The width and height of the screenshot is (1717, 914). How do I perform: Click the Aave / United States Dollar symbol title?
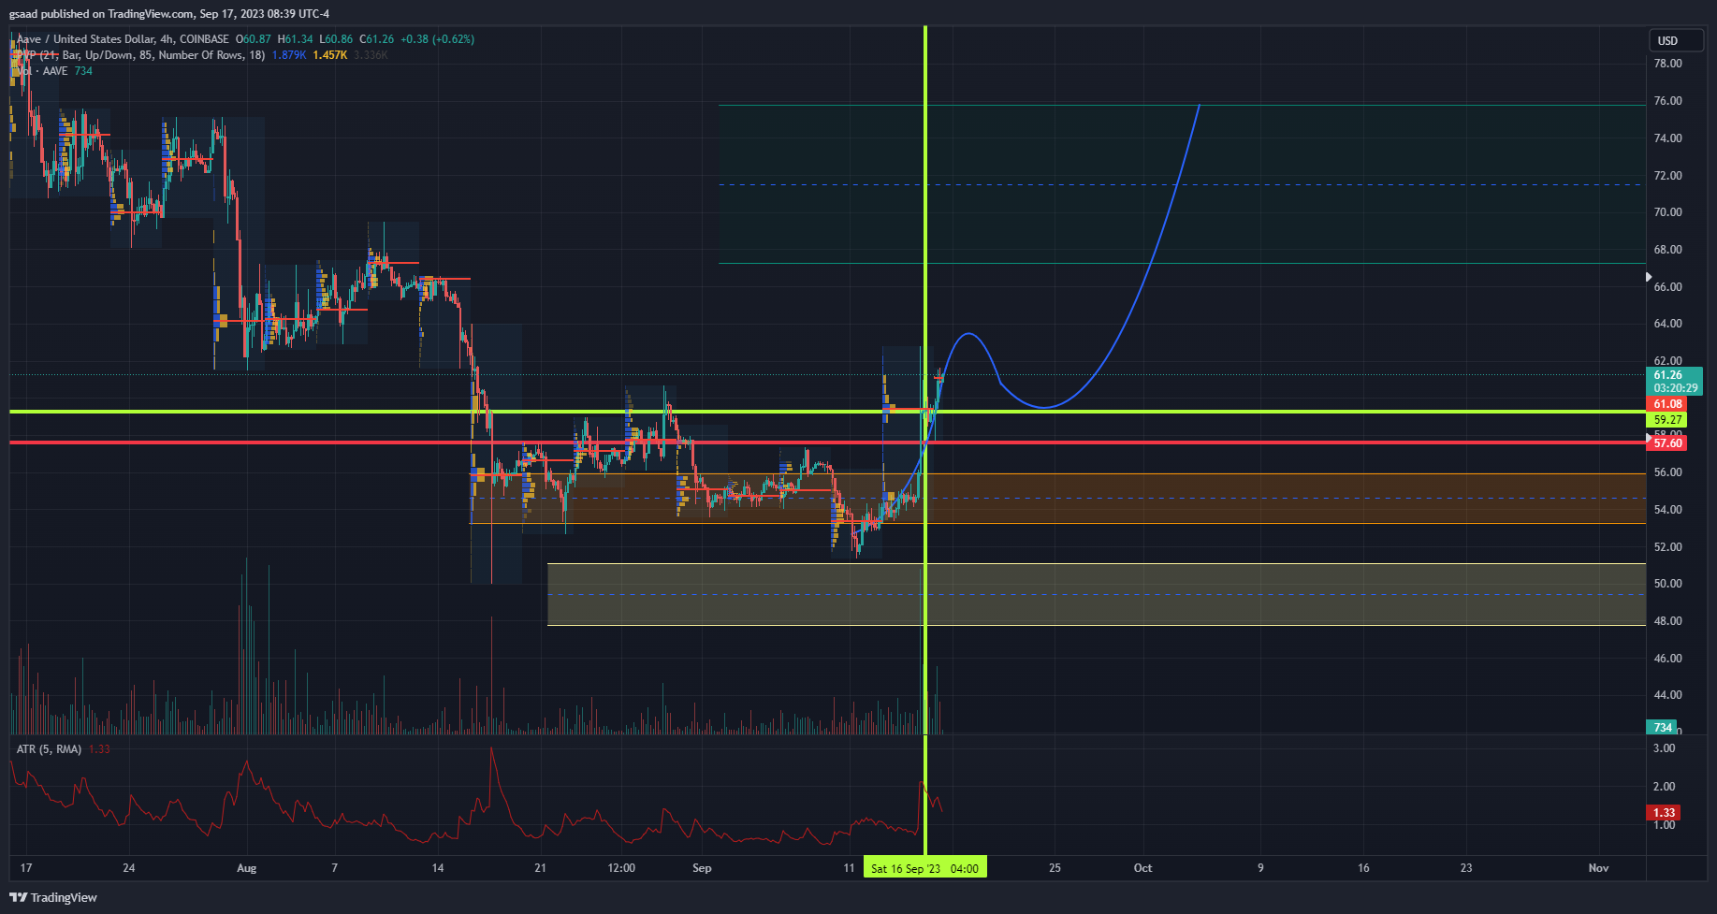(x=123, y=39)
